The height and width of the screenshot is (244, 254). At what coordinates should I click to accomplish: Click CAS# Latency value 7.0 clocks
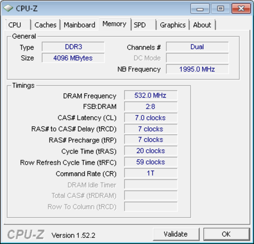pos(151,118)
